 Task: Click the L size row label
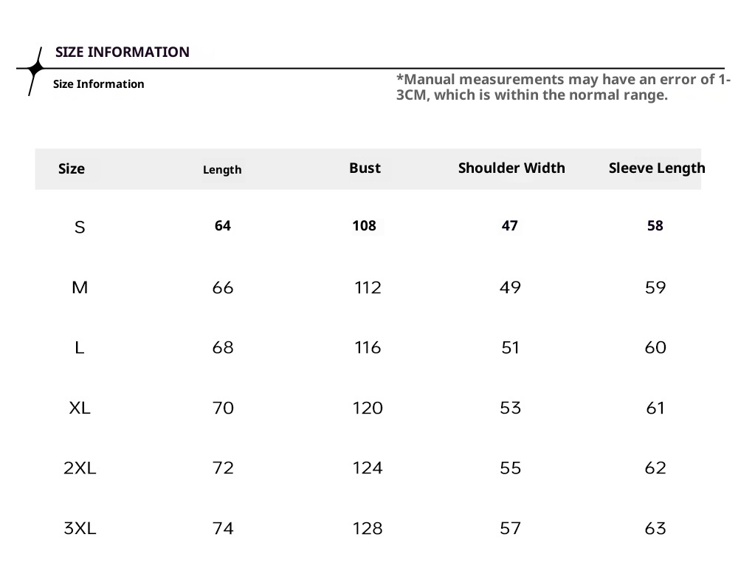[80, 348]
